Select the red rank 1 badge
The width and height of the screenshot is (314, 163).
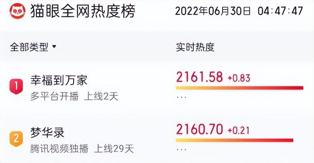16,86
